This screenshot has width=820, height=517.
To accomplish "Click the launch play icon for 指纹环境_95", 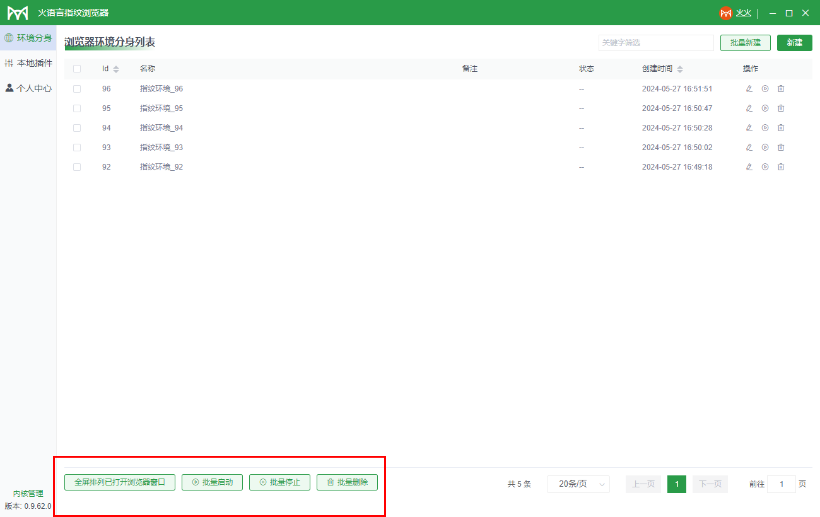I will tap(764, 108).
